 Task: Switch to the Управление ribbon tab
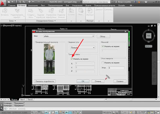[77, 5]
